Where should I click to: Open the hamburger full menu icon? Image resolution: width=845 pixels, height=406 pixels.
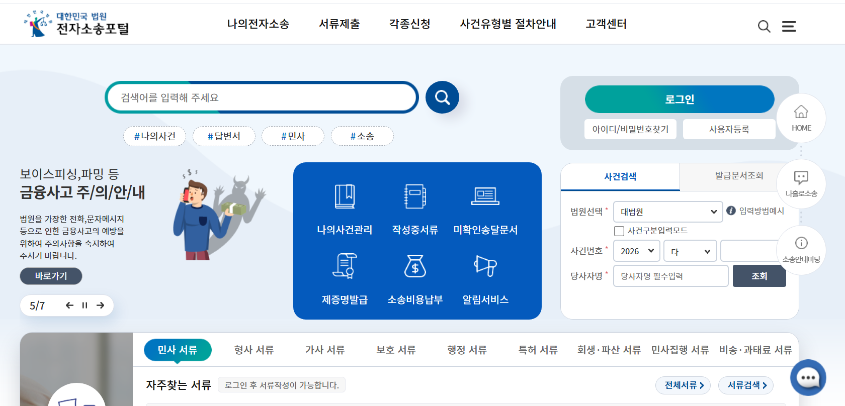(x=789, y=26)
